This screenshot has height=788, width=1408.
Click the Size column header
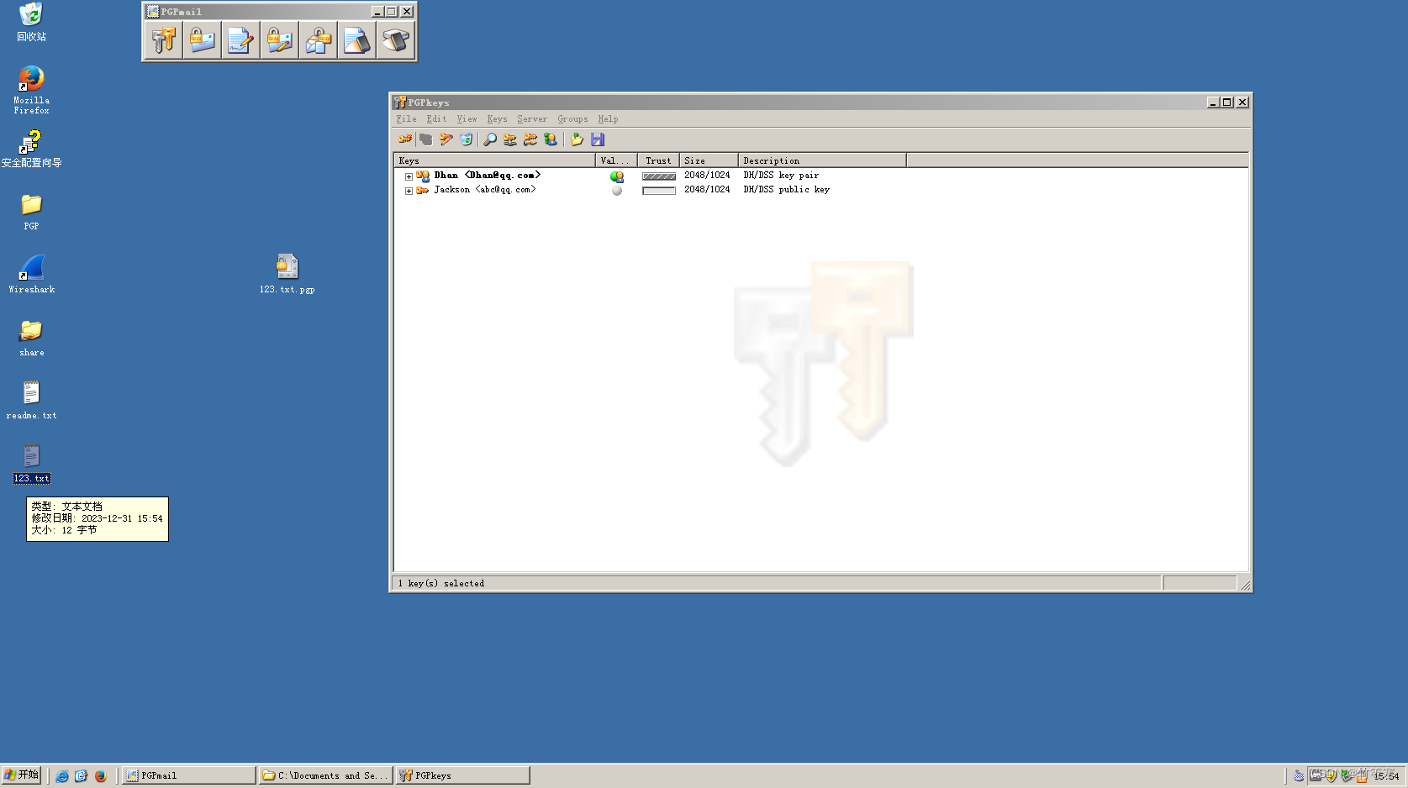[x=709, y=160]
